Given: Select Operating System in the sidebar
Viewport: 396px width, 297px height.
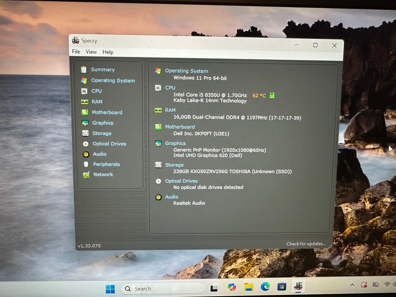Looking at the screenshot, I should coord(113,80).
